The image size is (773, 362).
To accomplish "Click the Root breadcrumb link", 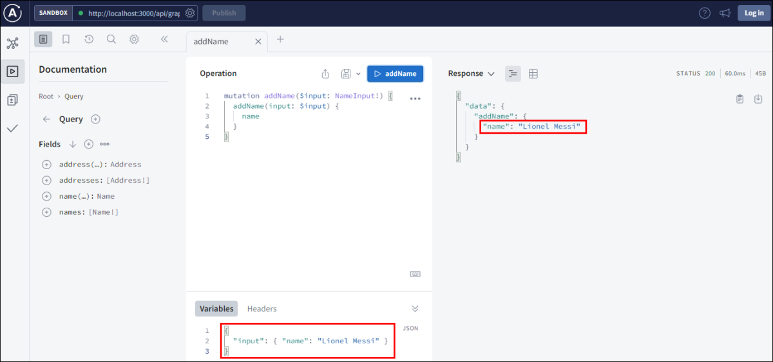I will click(46, 96).
